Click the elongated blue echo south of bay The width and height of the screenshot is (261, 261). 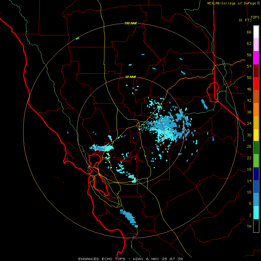(129, 218)
